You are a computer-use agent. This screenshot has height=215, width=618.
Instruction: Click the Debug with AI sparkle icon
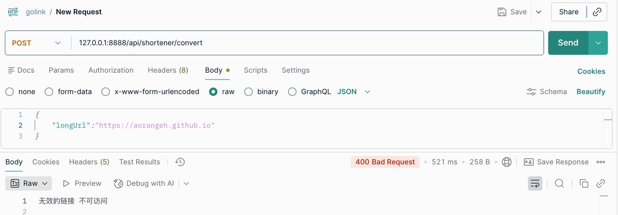pos(118,183)
